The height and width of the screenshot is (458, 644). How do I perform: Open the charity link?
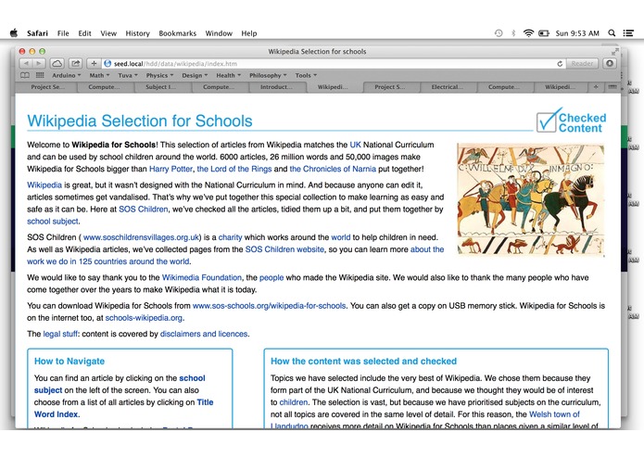point(230,237)
